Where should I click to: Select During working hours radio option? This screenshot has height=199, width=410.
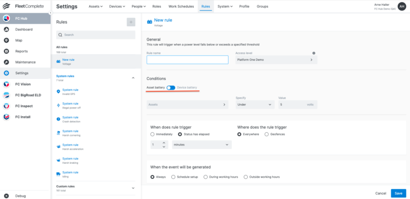pos(206,177)
